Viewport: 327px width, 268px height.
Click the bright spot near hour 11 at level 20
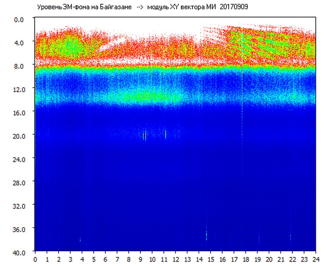click(x=165, y=134)
